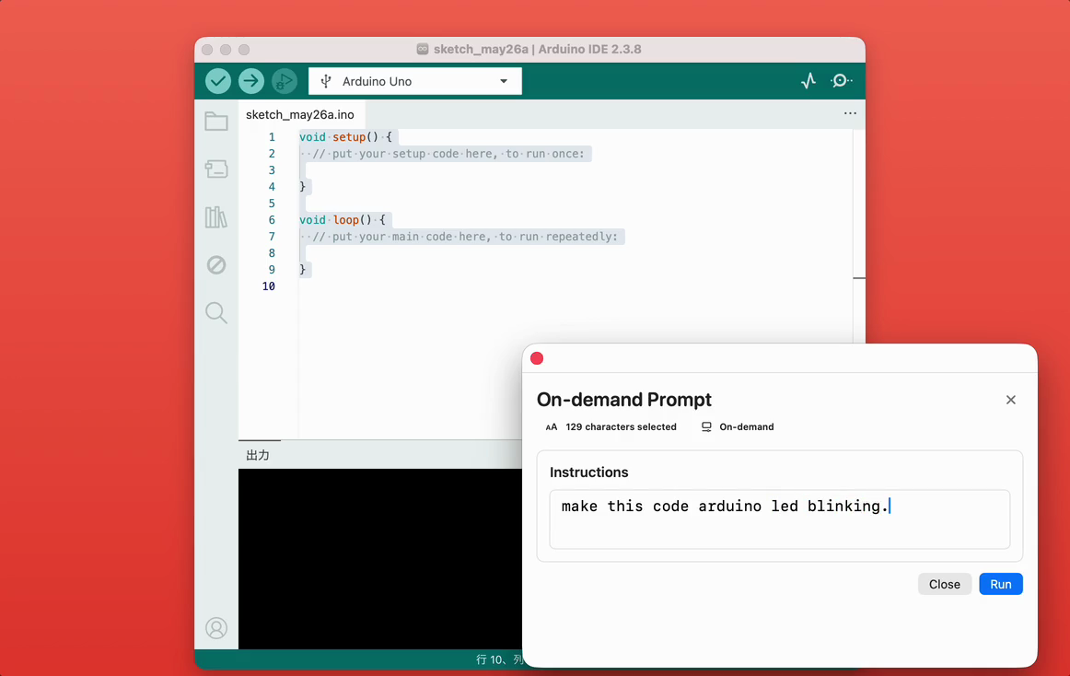1070x676 pixels.
Task: Open the Serial Monitor icon
Action: [x=842, y=80]
